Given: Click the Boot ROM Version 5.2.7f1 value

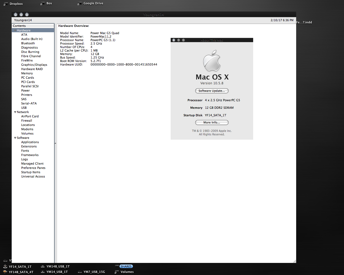Looking at the screenshot, I should [x=96, y=61].
